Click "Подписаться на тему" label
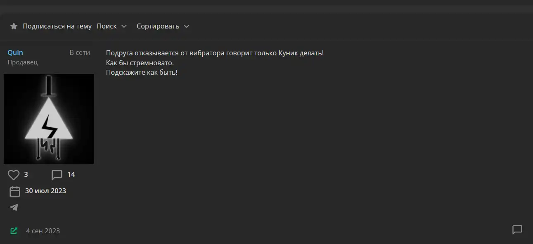This screenshot has width=533, height=244. click(x=57, y=26)
